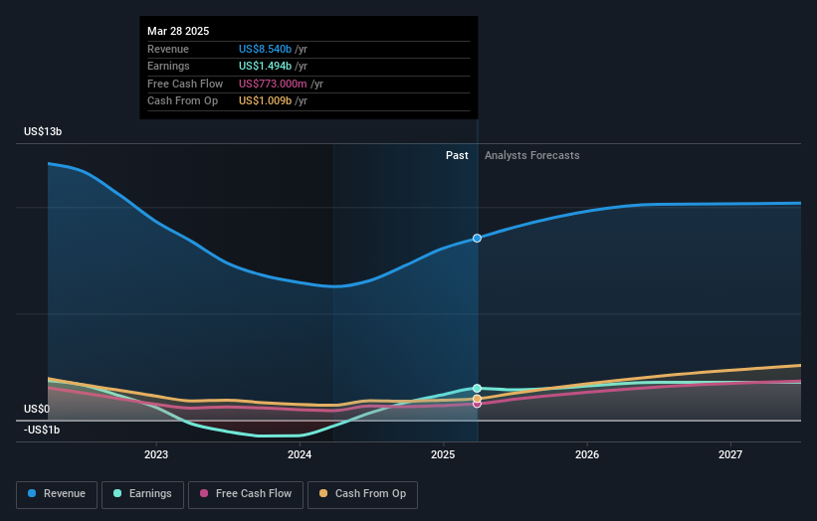The height and width of the screenshot is (521, 817).
Task: Toggle the Revenue legend button
Action: click(x=57, y=494)
